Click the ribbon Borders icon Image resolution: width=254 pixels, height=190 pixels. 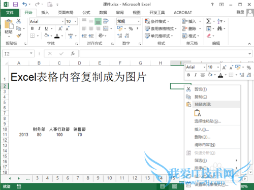pyautogui.click(x=33, y=36)
